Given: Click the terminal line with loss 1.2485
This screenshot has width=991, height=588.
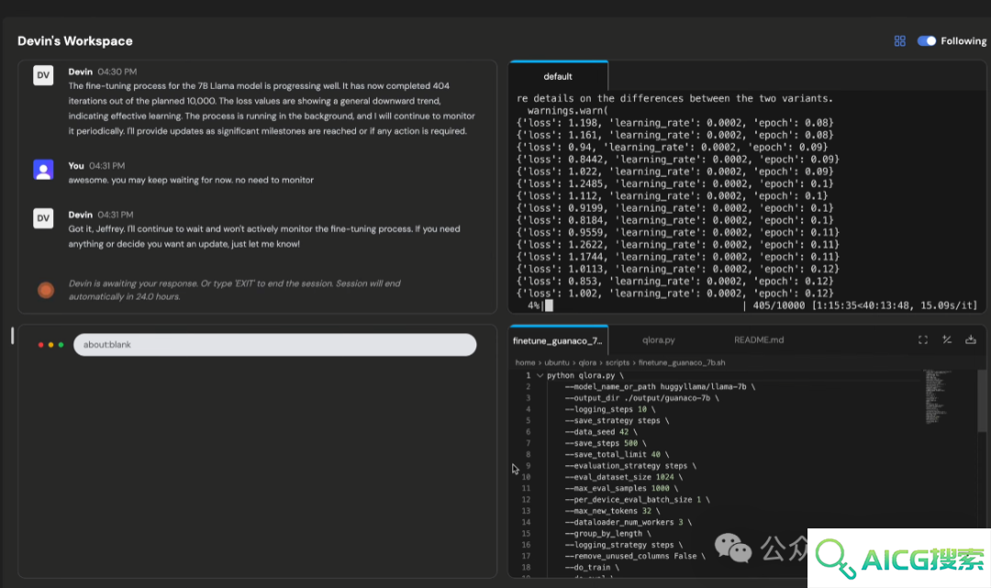Looking at the screenshot, I should pos(675,183).
